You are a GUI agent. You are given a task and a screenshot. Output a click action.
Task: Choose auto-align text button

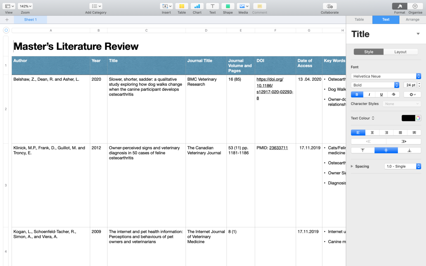(x=414, y=133)
